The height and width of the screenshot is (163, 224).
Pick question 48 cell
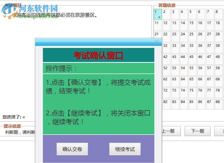coord(219,59)
